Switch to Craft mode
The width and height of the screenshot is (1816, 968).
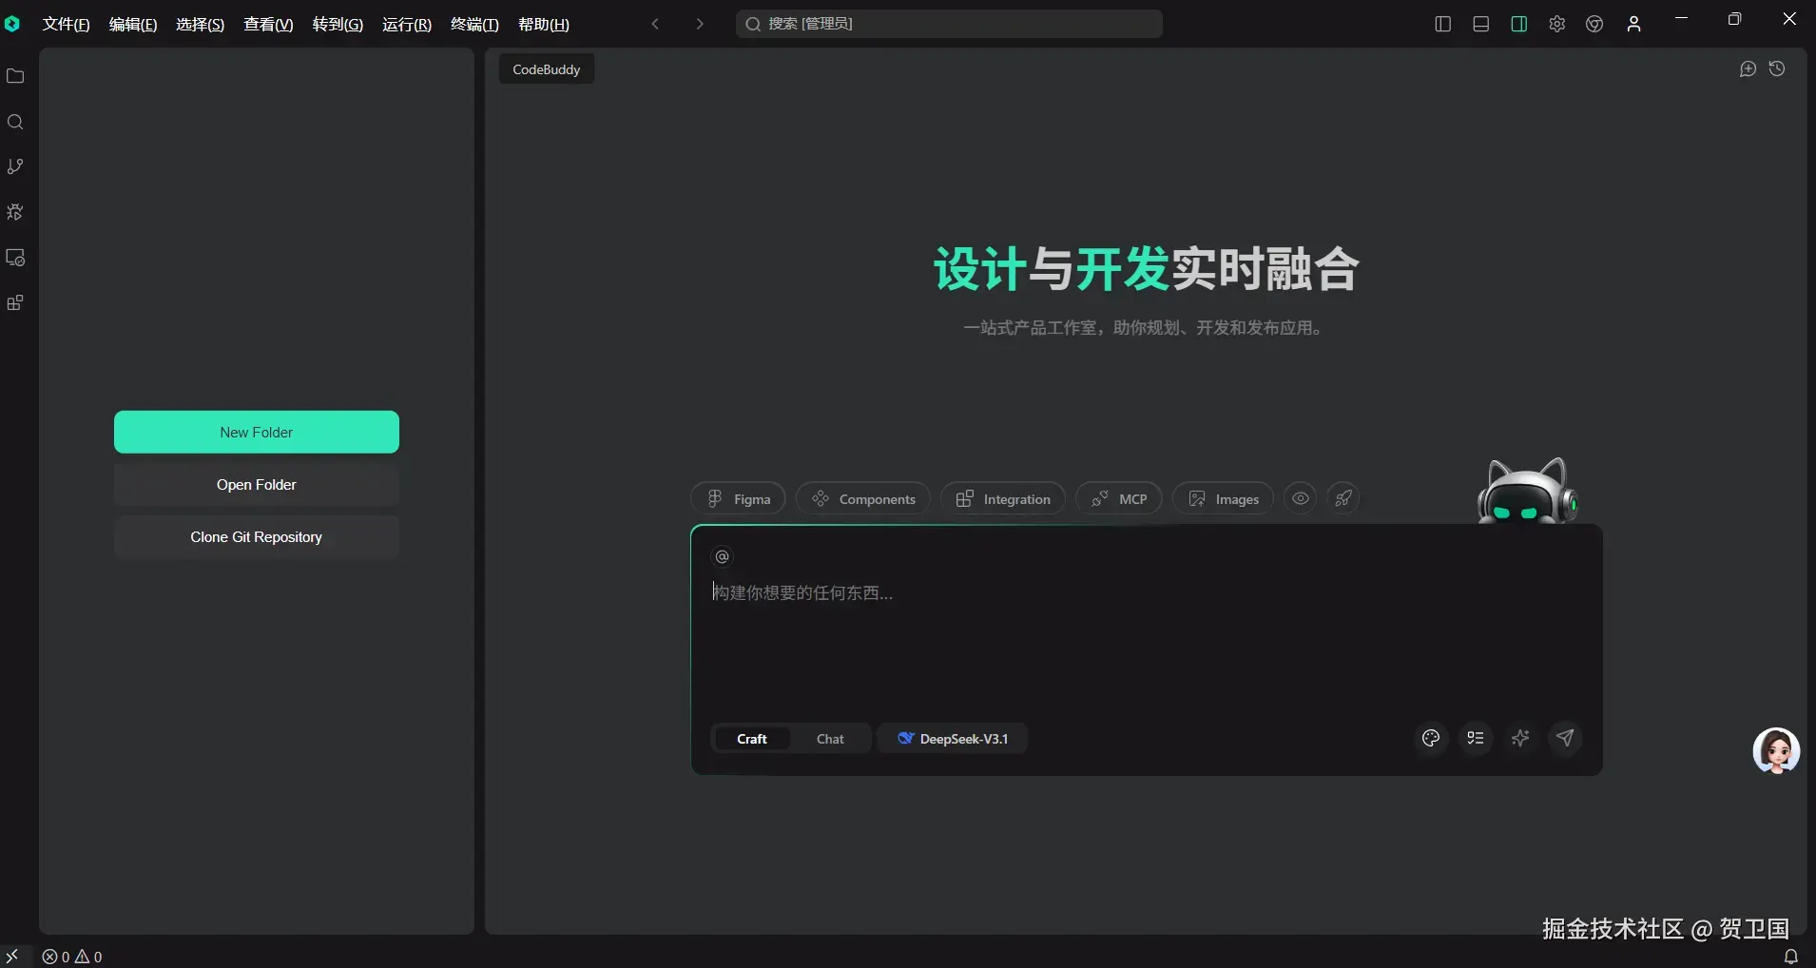(x=751, y=739)
